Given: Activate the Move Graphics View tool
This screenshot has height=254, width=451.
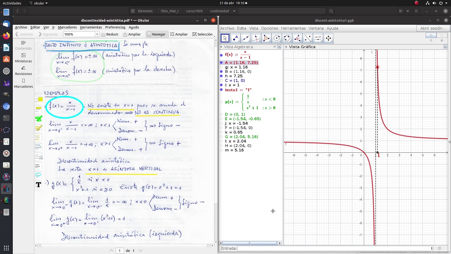Looking at the screenshot, I should 328,38.
